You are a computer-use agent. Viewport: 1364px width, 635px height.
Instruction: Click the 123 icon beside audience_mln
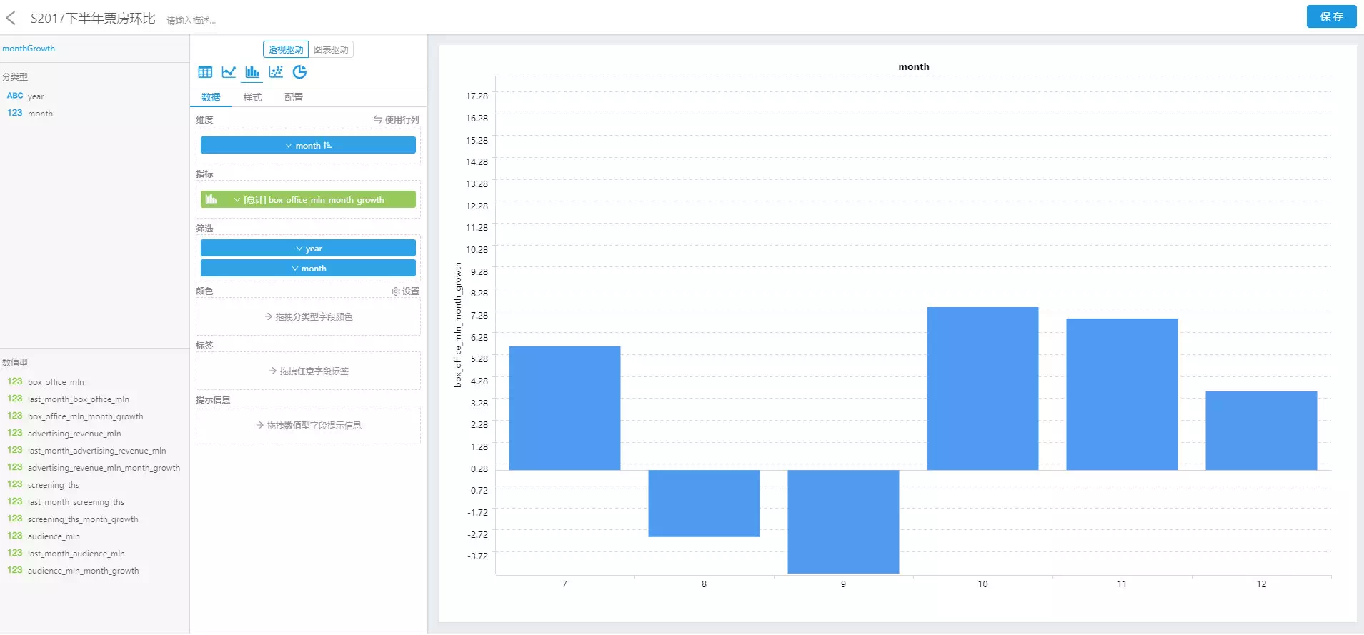[15, 536]
